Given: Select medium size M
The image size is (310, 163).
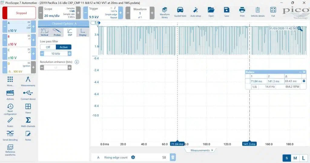Looking at the screenshot, I should point(295,158).
